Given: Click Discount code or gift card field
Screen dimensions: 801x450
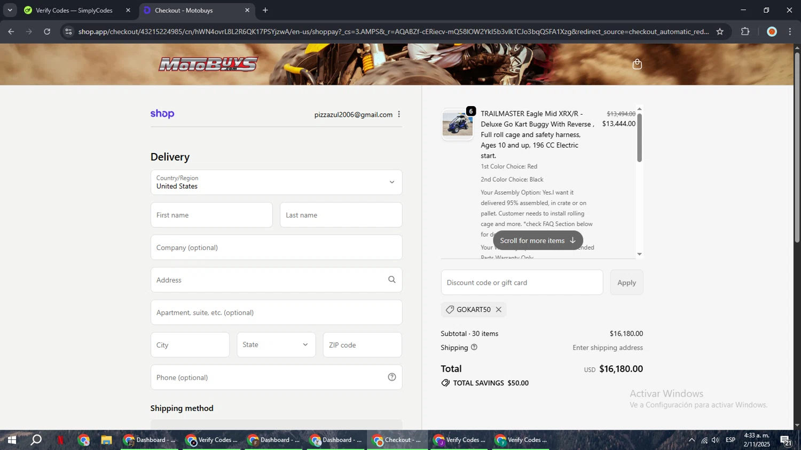Looking at the screenshot, I should (x=522, y=283).
